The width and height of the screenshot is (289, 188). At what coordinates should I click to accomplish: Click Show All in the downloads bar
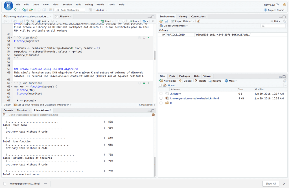(x=270, y=183)
